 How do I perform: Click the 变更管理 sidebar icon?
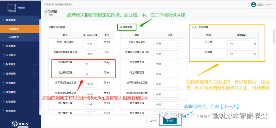pos(4,92)
